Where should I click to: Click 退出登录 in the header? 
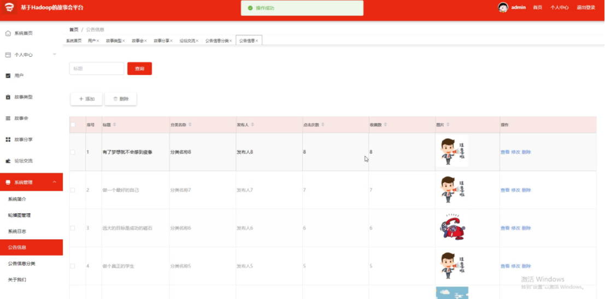pos(586,8)
